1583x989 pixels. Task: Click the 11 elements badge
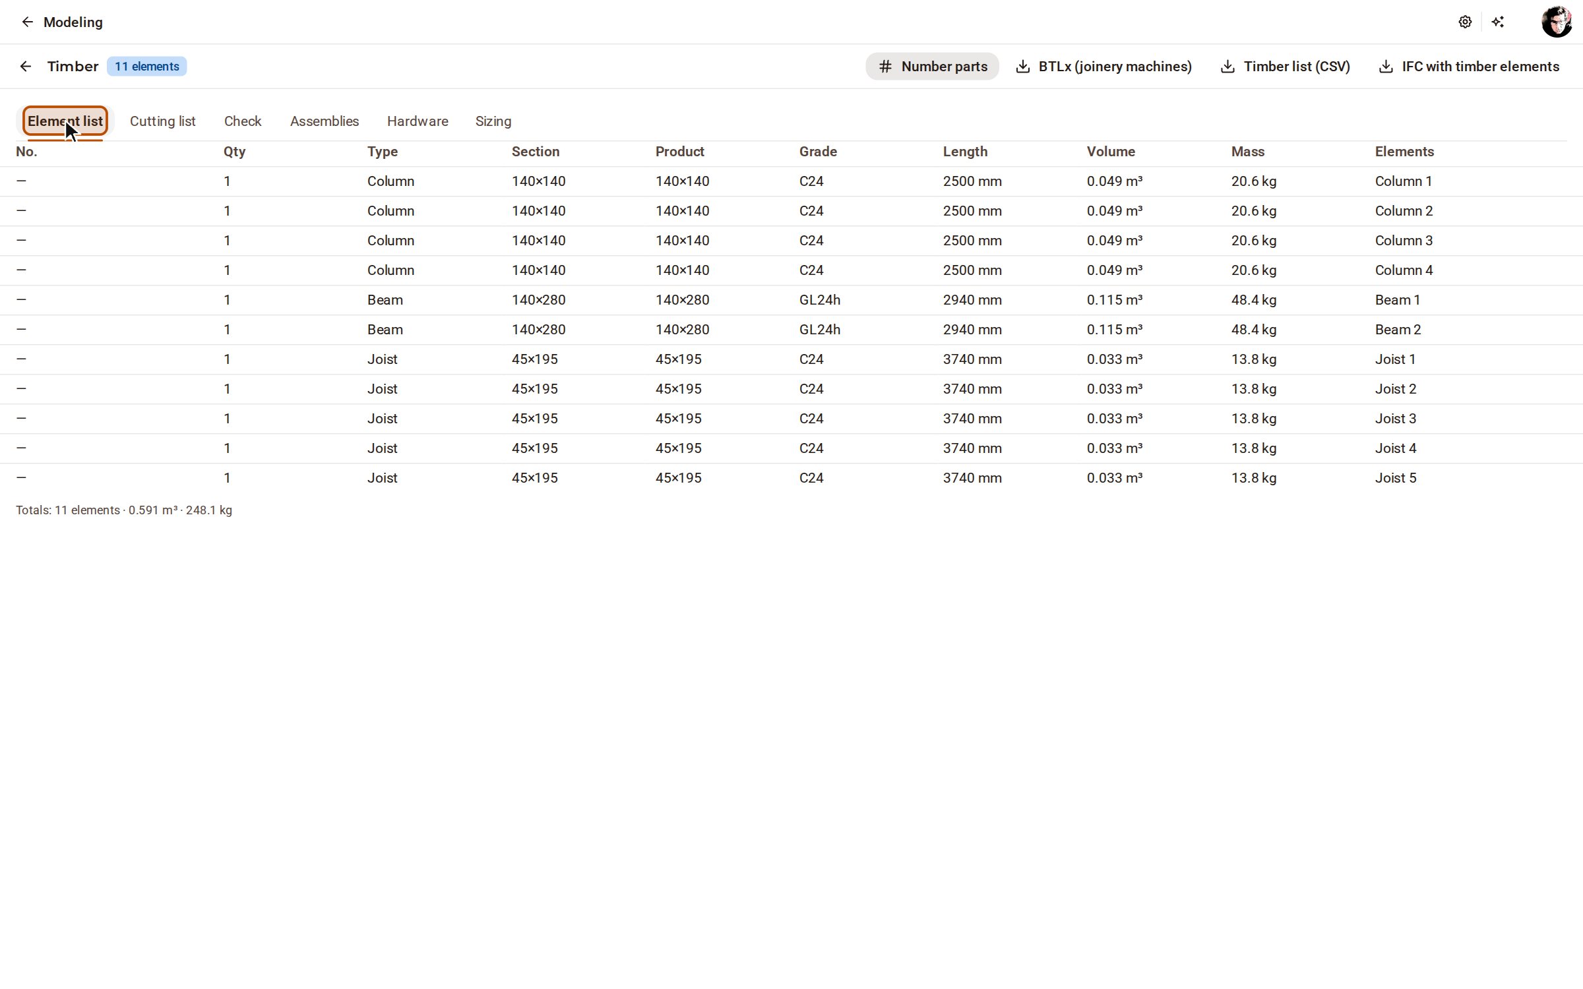[x=147, y=67]
